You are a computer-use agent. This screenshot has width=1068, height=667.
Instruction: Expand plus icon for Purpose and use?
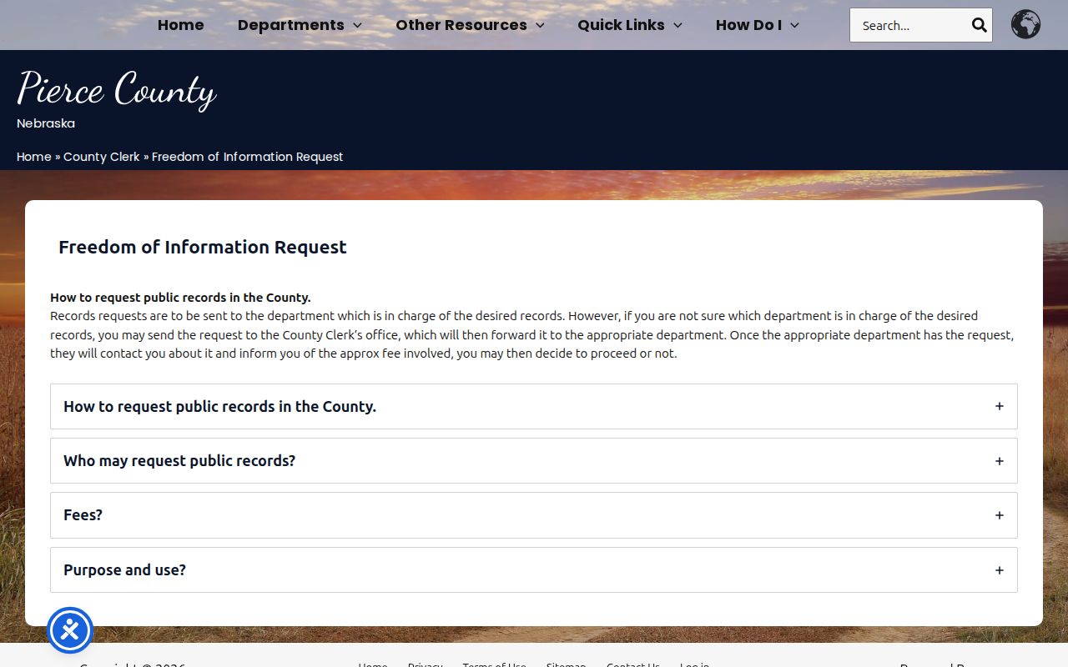tap(999, 570)
